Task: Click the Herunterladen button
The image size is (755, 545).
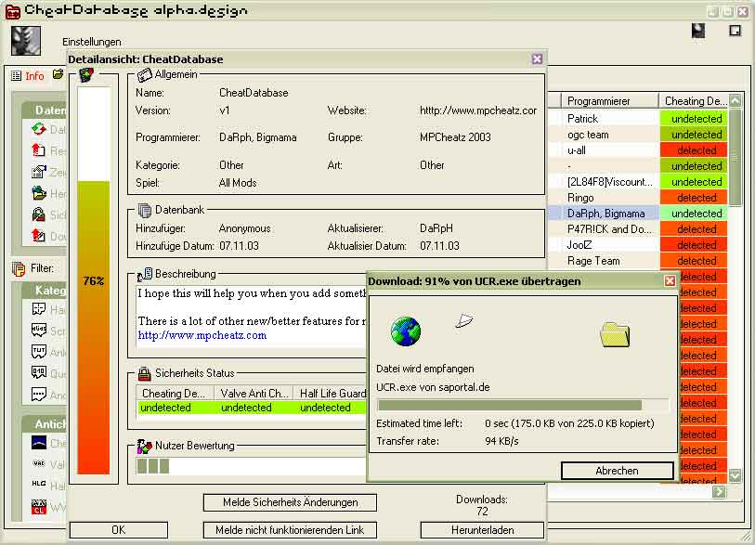Action: [482, 530]
